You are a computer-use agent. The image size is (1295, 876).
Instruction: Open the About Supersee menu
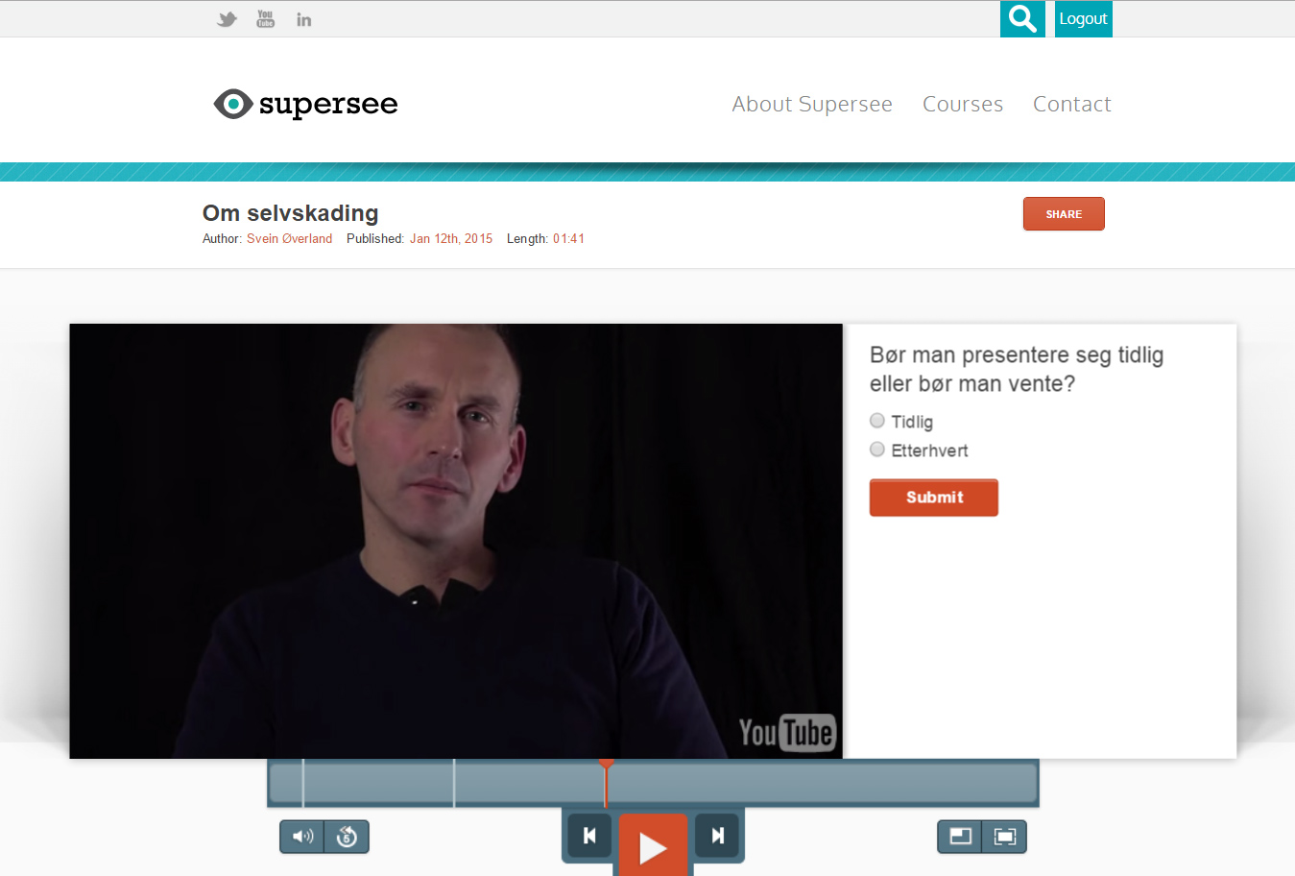[x=812, y=104]
